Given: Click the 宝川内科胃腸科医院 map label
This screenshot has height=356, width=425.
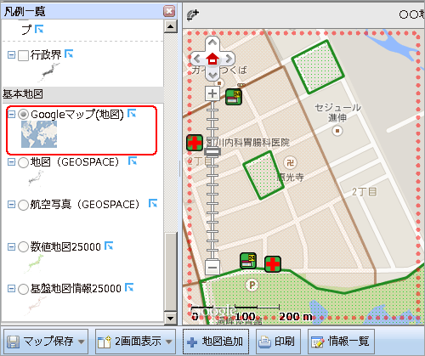Looking at the screenshot, I should click(248, 142).
